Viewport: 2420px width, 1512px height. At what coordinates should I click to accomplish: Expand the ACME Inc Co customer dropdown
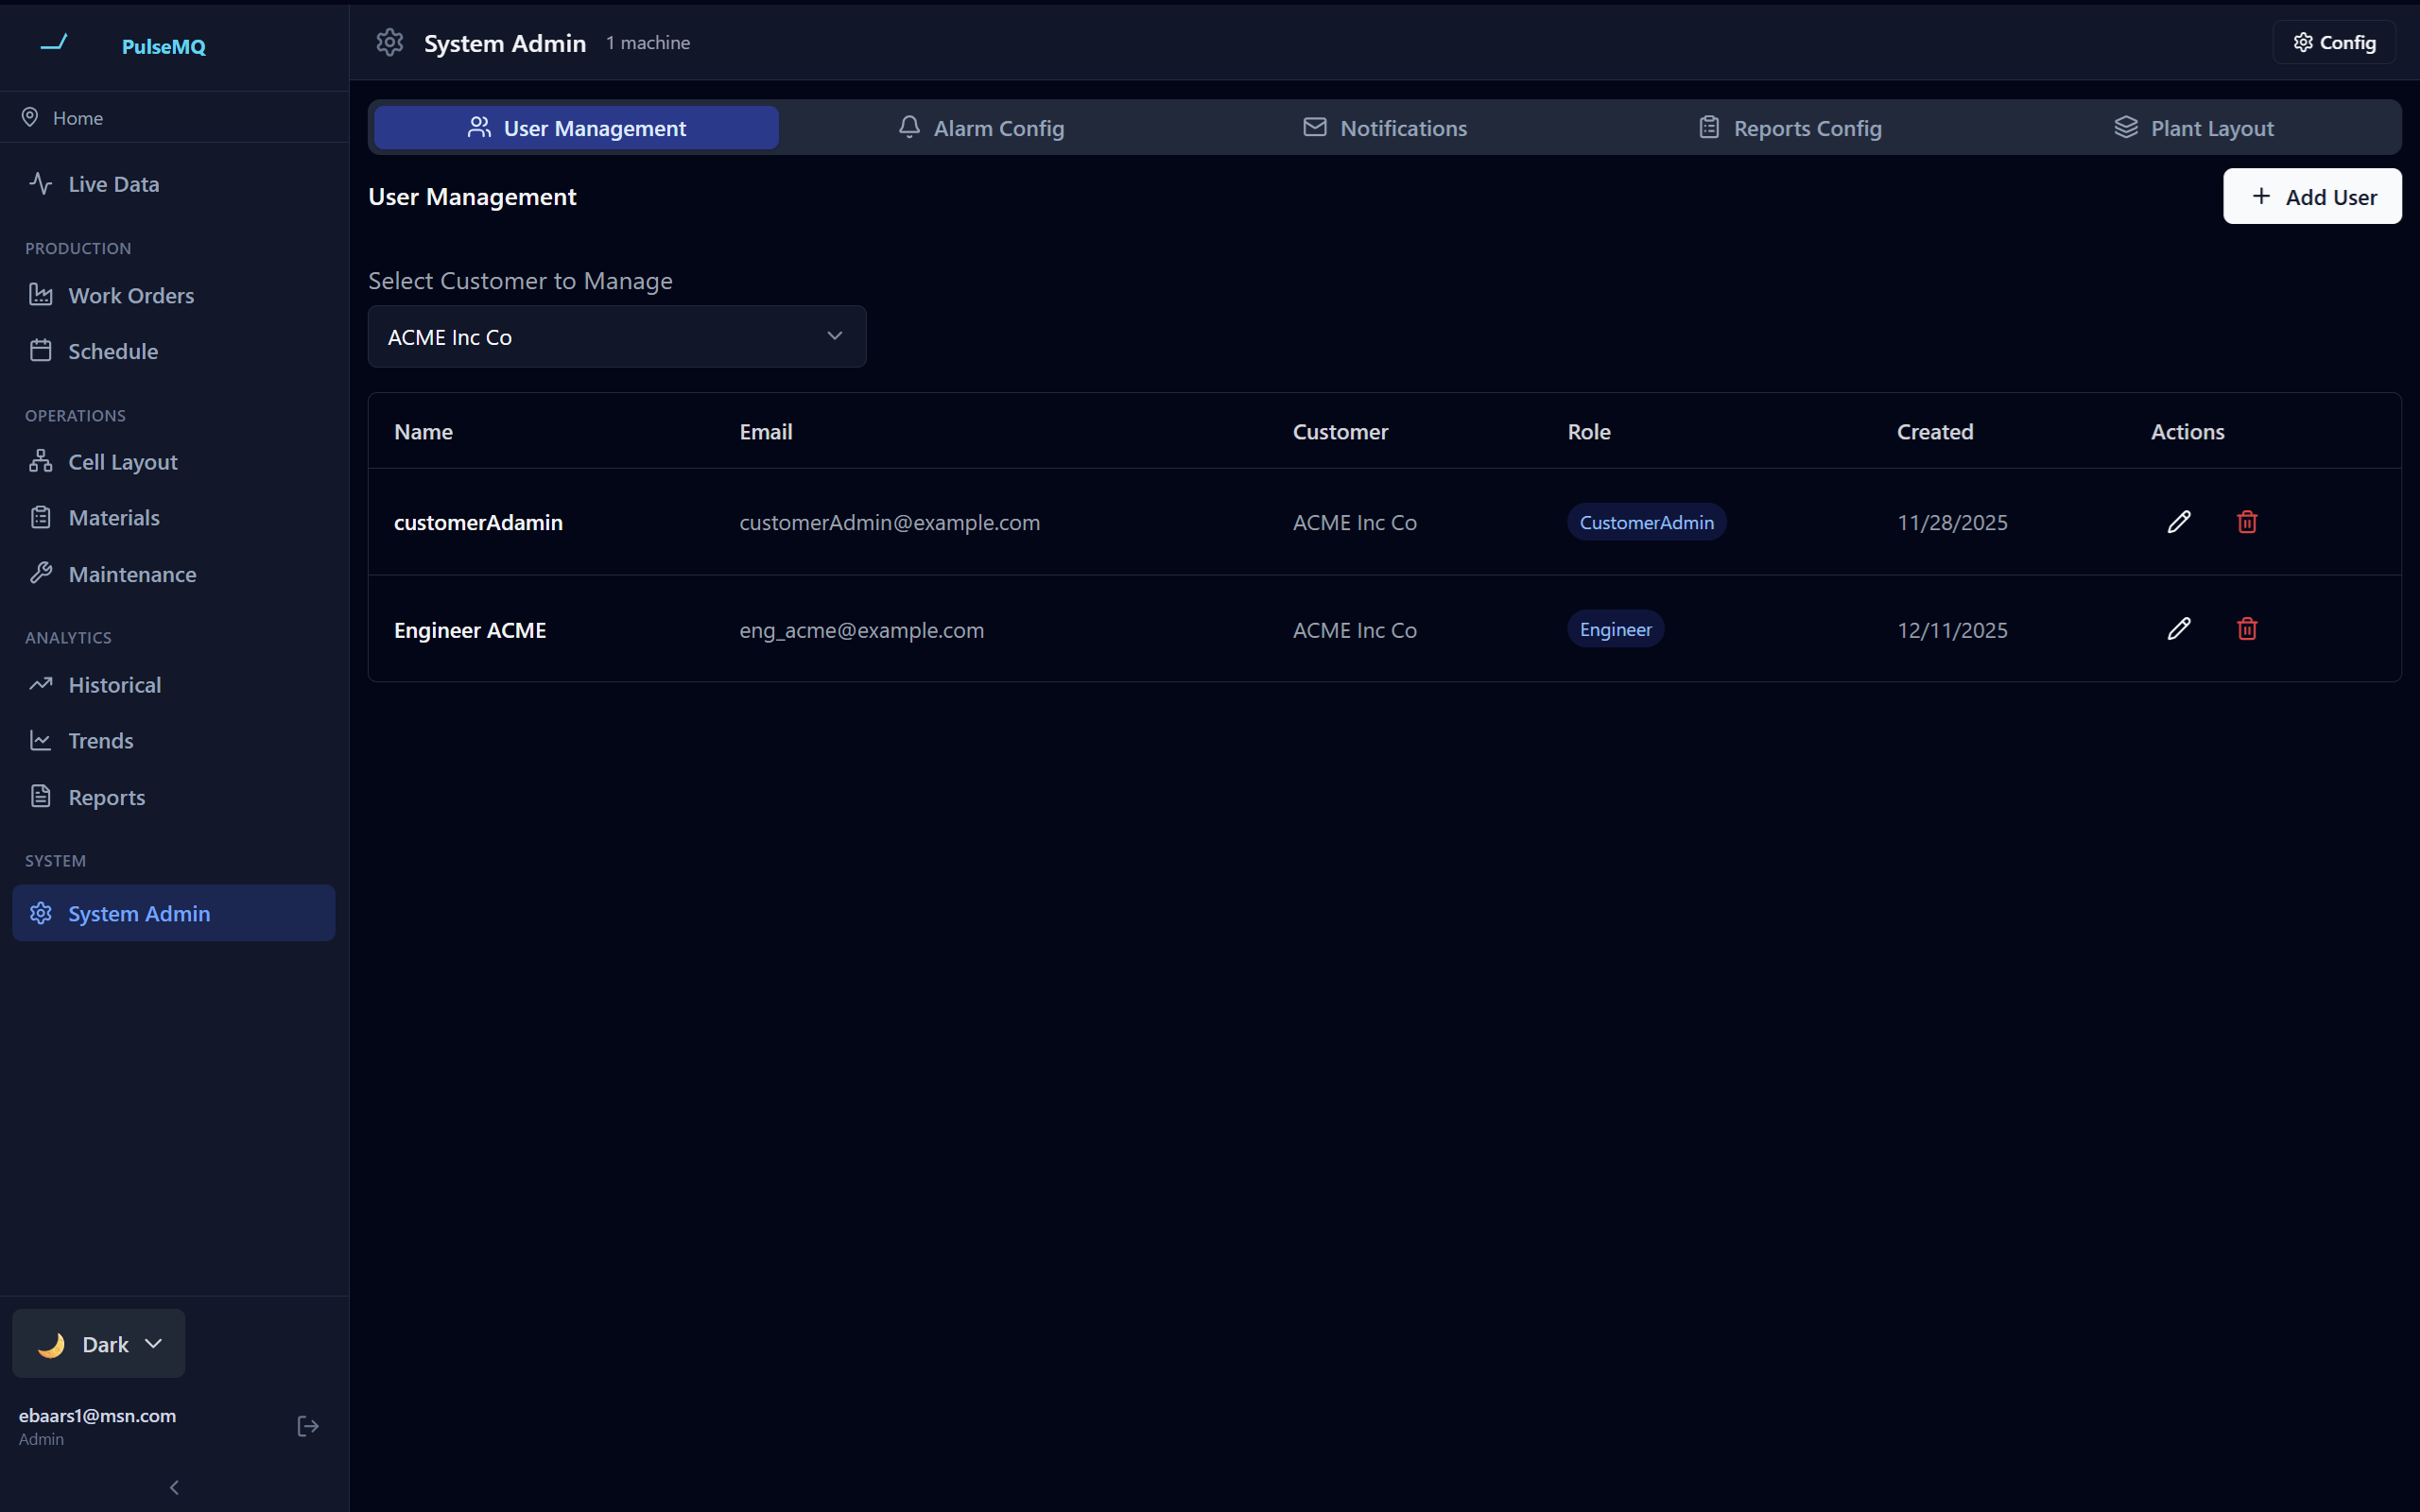[x=616, y=337]
